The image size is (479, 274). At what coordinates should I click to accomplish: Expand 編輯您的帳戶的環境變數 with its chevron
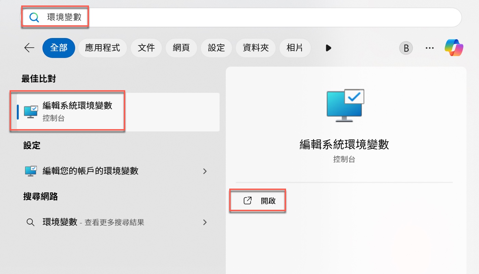pyautogui.click(x=205, y=171)
